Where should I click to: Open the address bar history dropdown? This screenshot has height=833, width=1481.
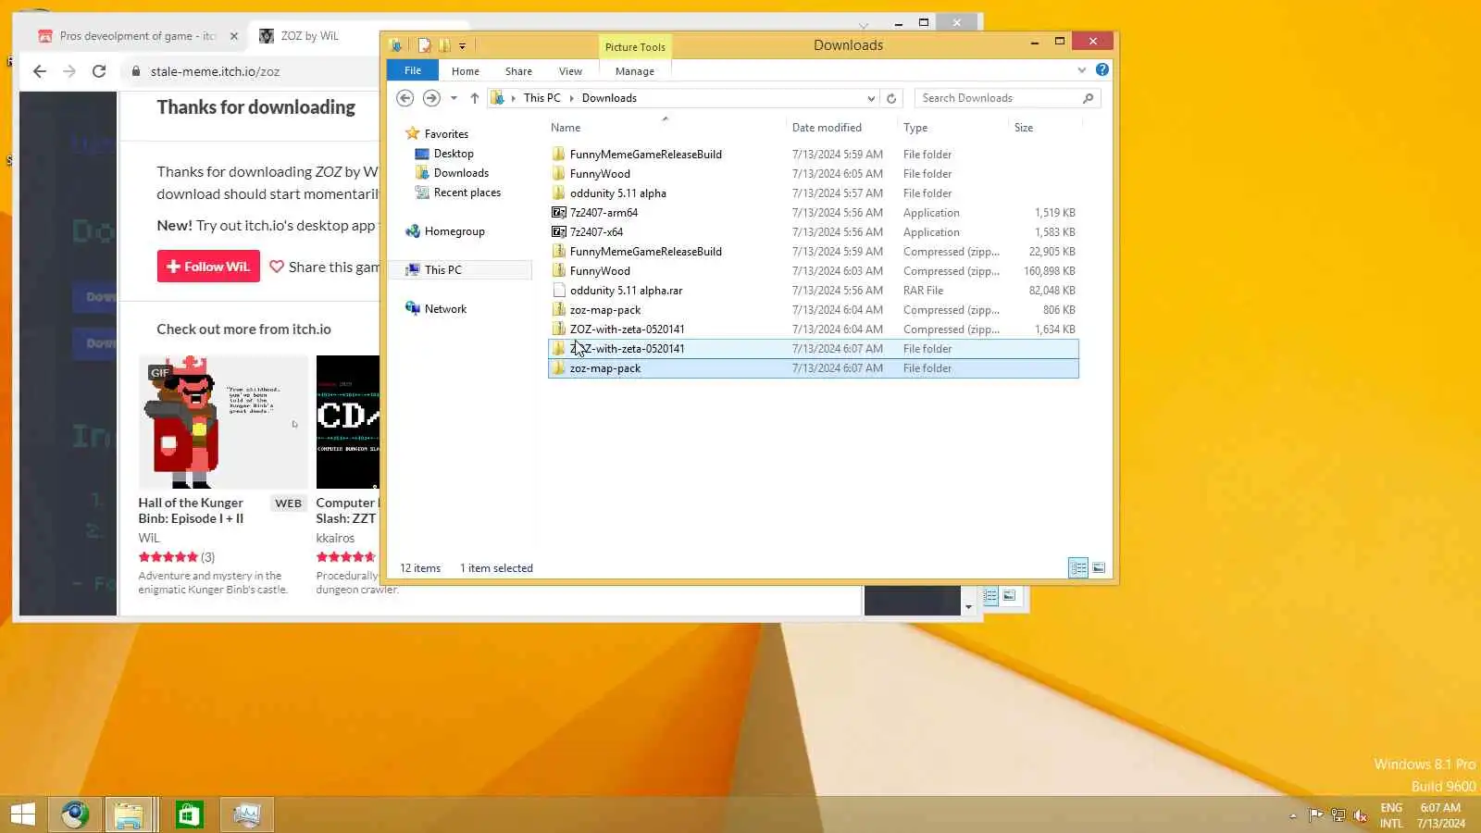tap(871, 98)
